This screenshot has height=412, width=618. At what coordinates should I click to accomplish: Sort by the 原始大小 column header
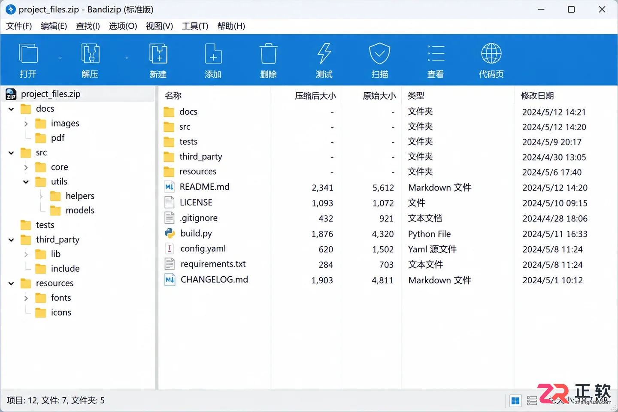click(x=379, y=96)
